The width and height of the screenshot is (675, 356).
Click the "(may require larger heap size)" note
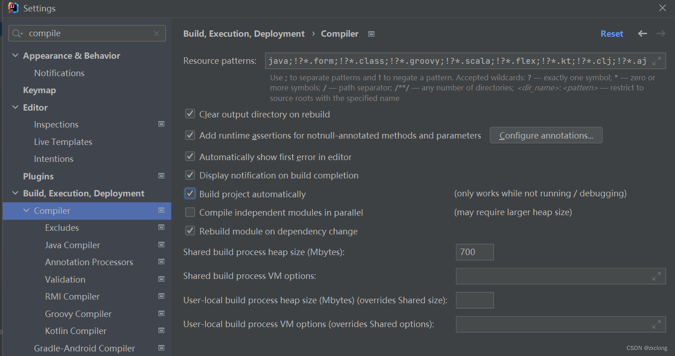click(x=513, y=212)
